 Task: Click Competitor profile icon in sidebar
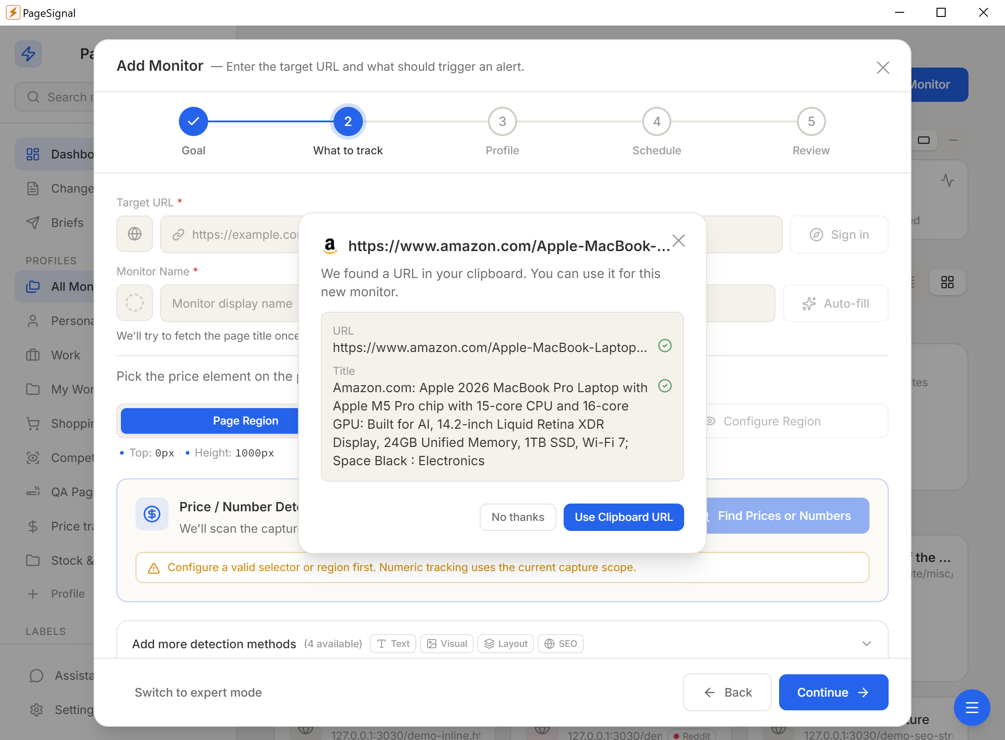33,457
